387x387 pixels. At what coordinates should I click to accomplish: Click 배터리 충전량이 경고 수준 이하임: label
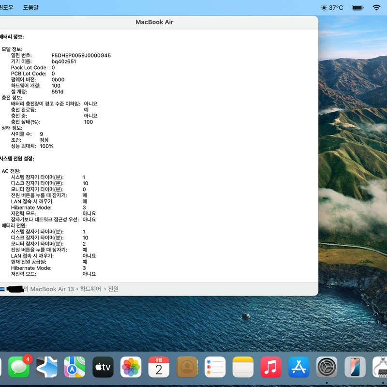click(x=45, y=104)
